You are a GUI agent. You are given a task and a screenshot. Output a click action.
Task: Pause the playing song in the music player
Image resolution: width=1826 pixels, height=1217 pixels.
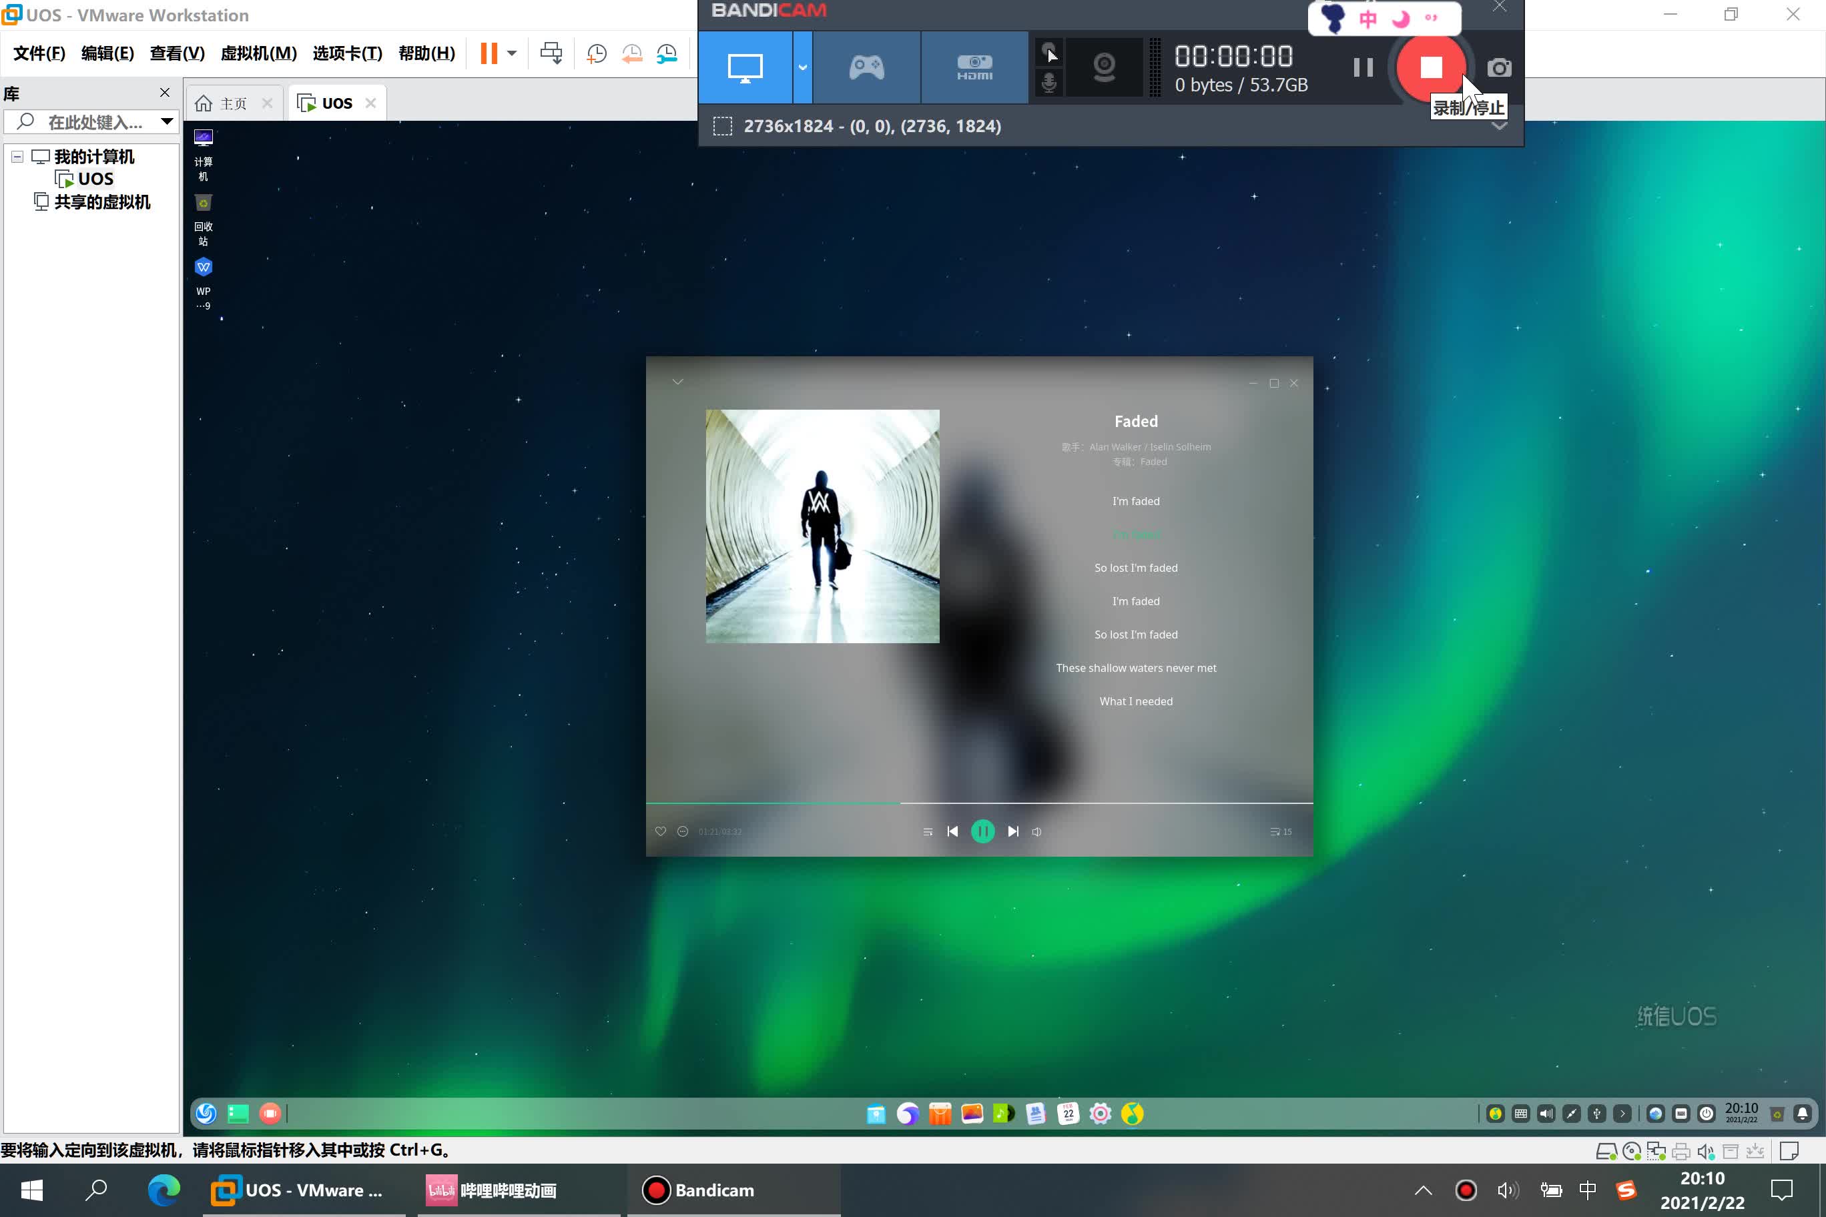coord(982,831)
